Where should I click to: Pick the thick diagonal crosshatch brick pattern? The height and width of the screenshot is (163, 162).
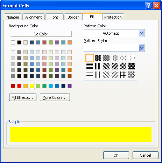pos(132,66)
